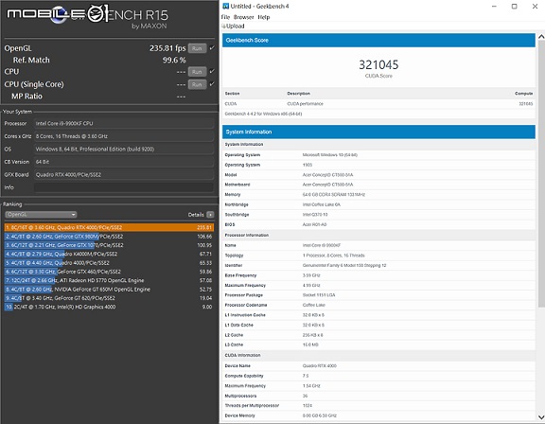Toggle the OpenGL test checkmark
Screen dimensions: 545x424
(x=212, y=48)
